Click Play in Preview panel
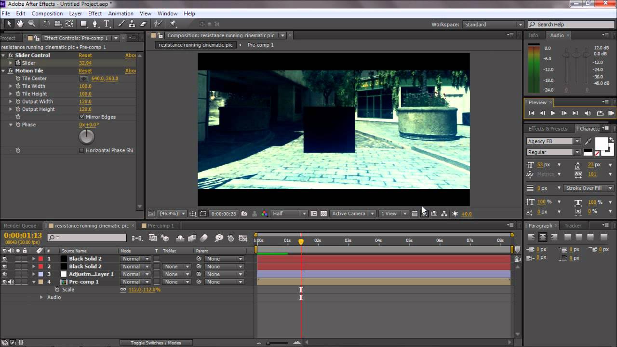 [x=553, y=113]
